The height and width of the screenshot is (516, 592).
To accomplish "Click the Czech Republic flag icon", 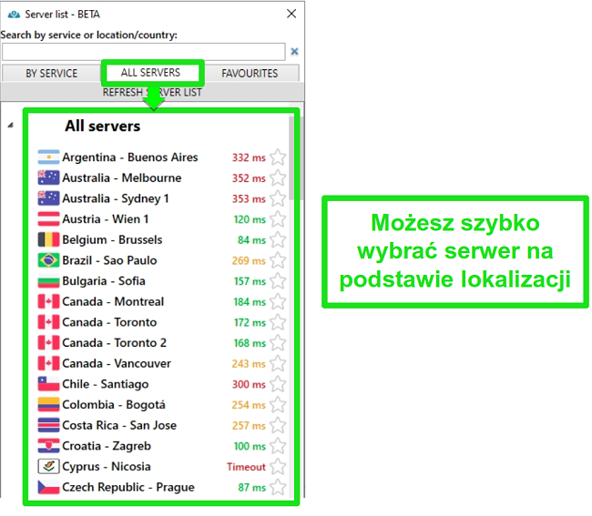I will point(48,488).
